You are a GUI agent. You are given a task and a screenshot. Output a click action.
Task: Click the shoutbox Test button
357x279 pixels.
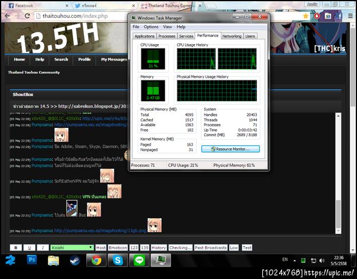pyautogui.click(x=247, y=247)
